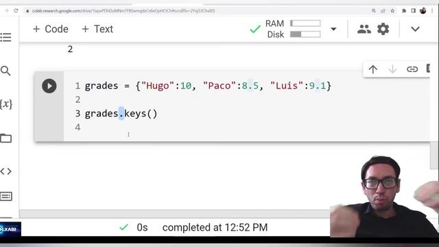This screenshot has height=247, width=439.
Task: Click the "Paco" key string
Action: click(x=219, y=86)
